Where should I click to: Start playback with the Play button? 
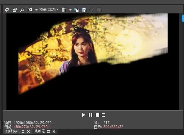click(x=84, y=115)
